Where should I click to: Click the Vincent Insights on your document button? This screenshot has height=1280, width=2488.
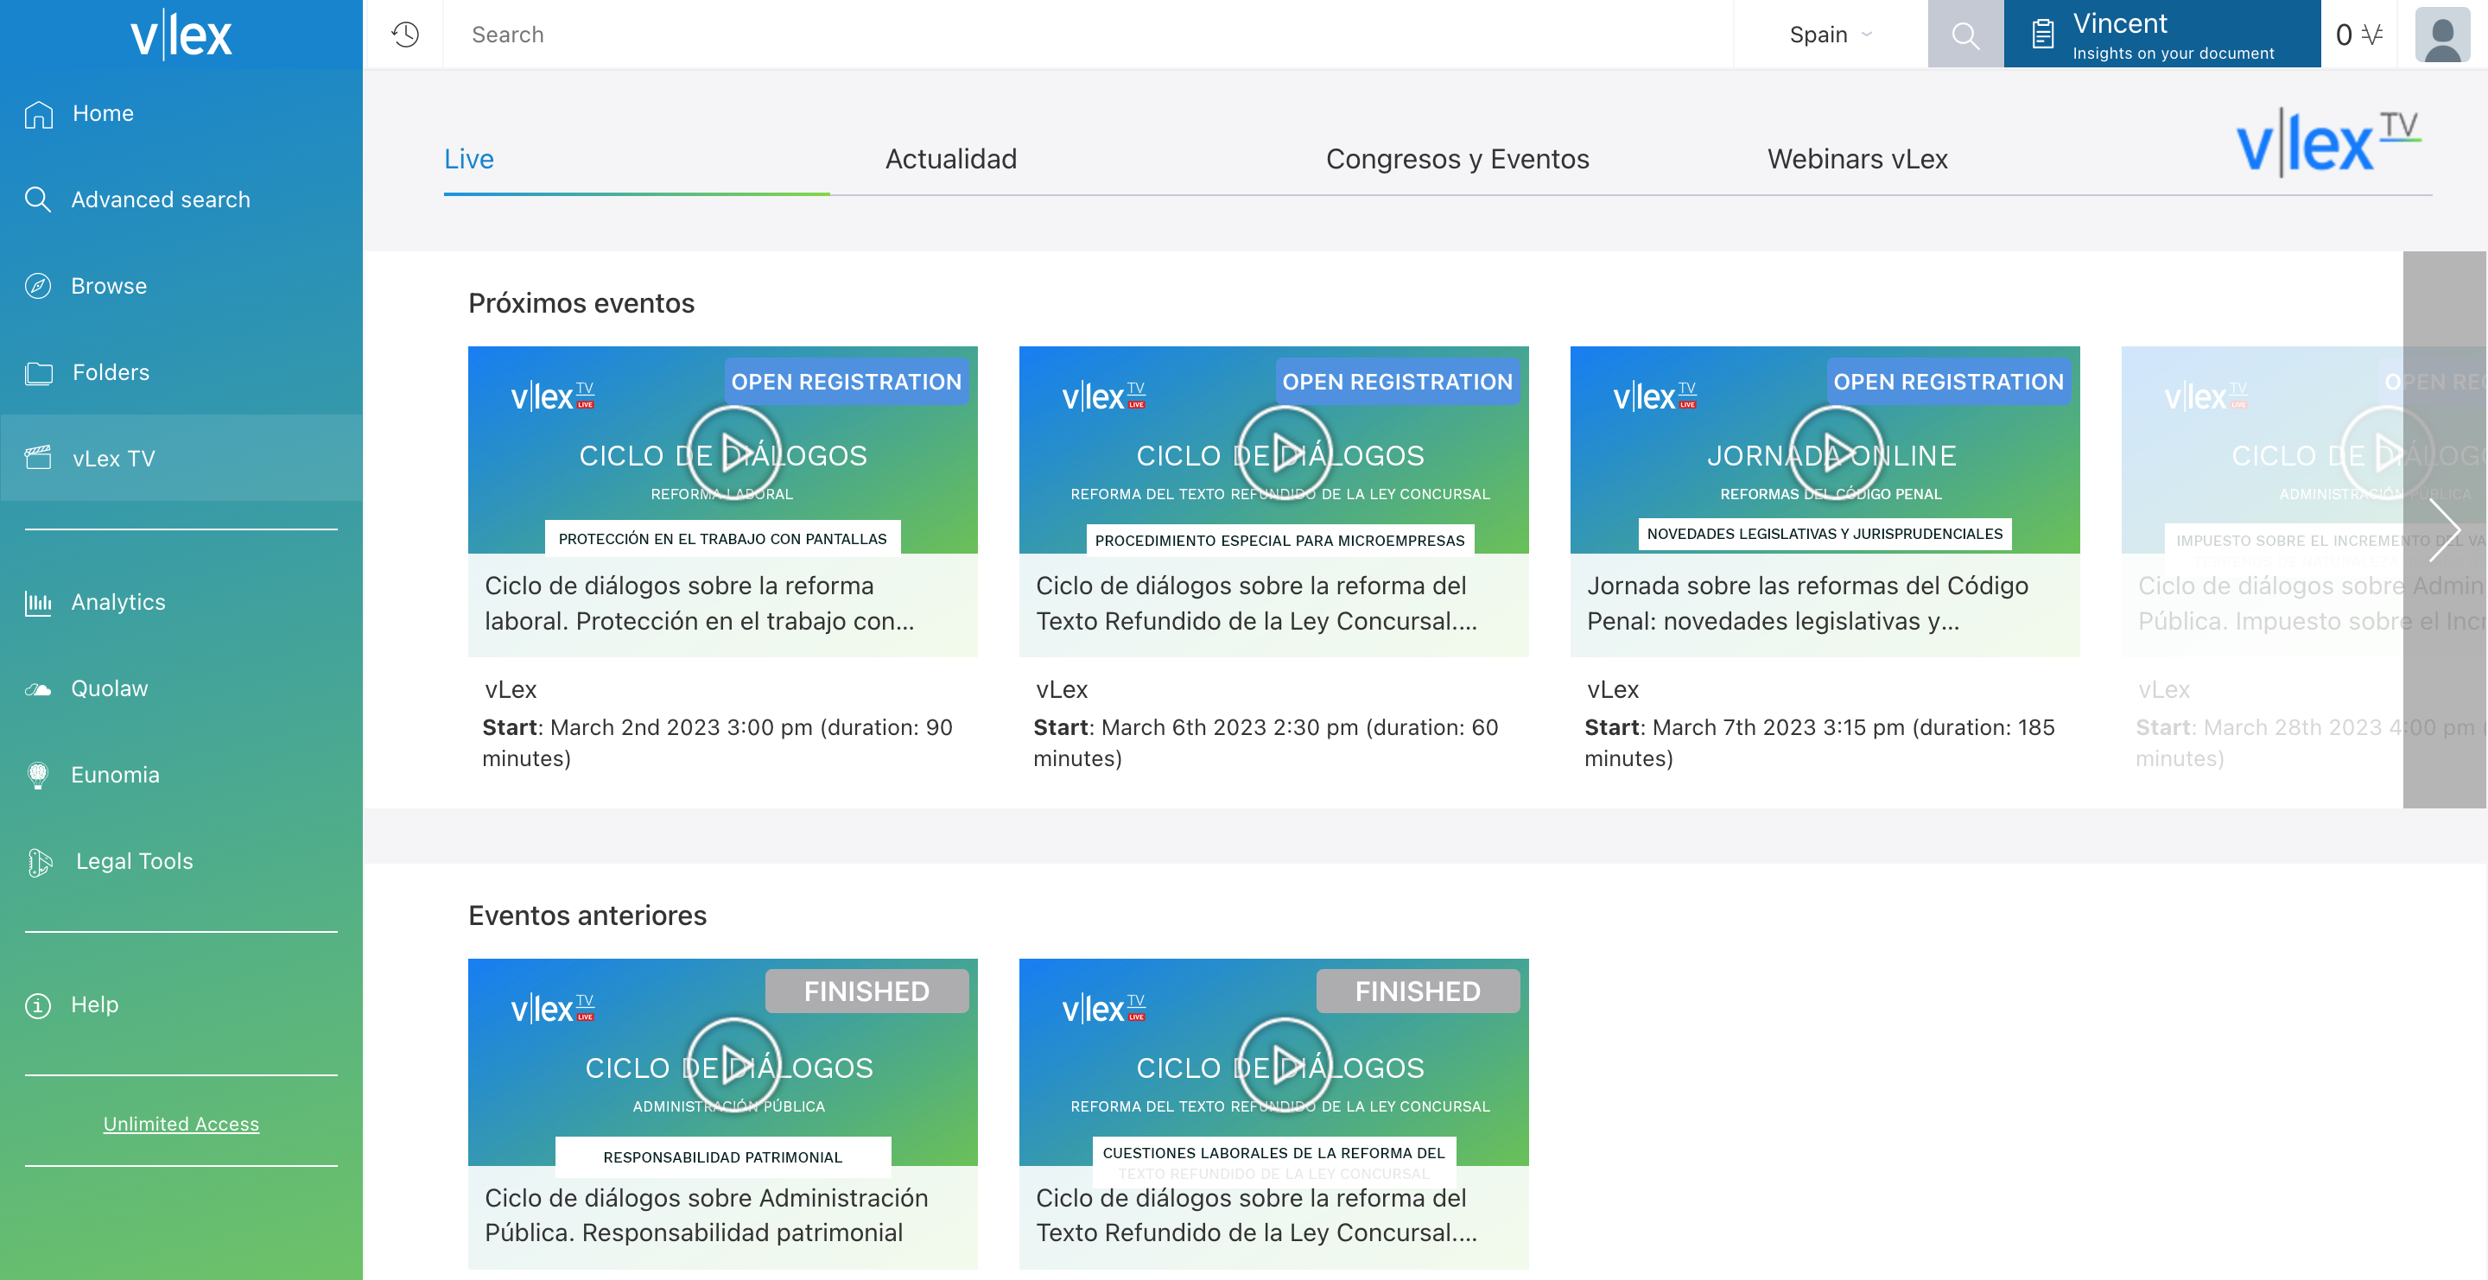pos(2161,35)
